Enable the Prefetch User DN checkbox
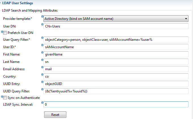The height and width of the screenshot is (119, 193). pos(5,33)
